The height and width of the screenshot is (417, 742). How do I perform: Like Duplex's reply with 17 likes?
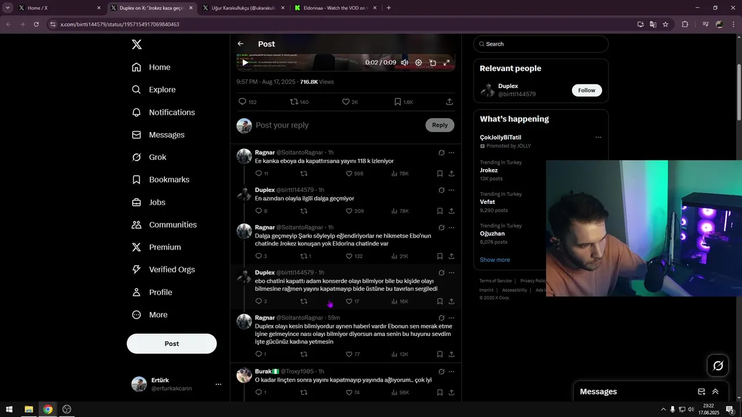click(x=352, y=301)
